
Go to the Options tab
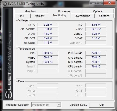coord(98,11)
